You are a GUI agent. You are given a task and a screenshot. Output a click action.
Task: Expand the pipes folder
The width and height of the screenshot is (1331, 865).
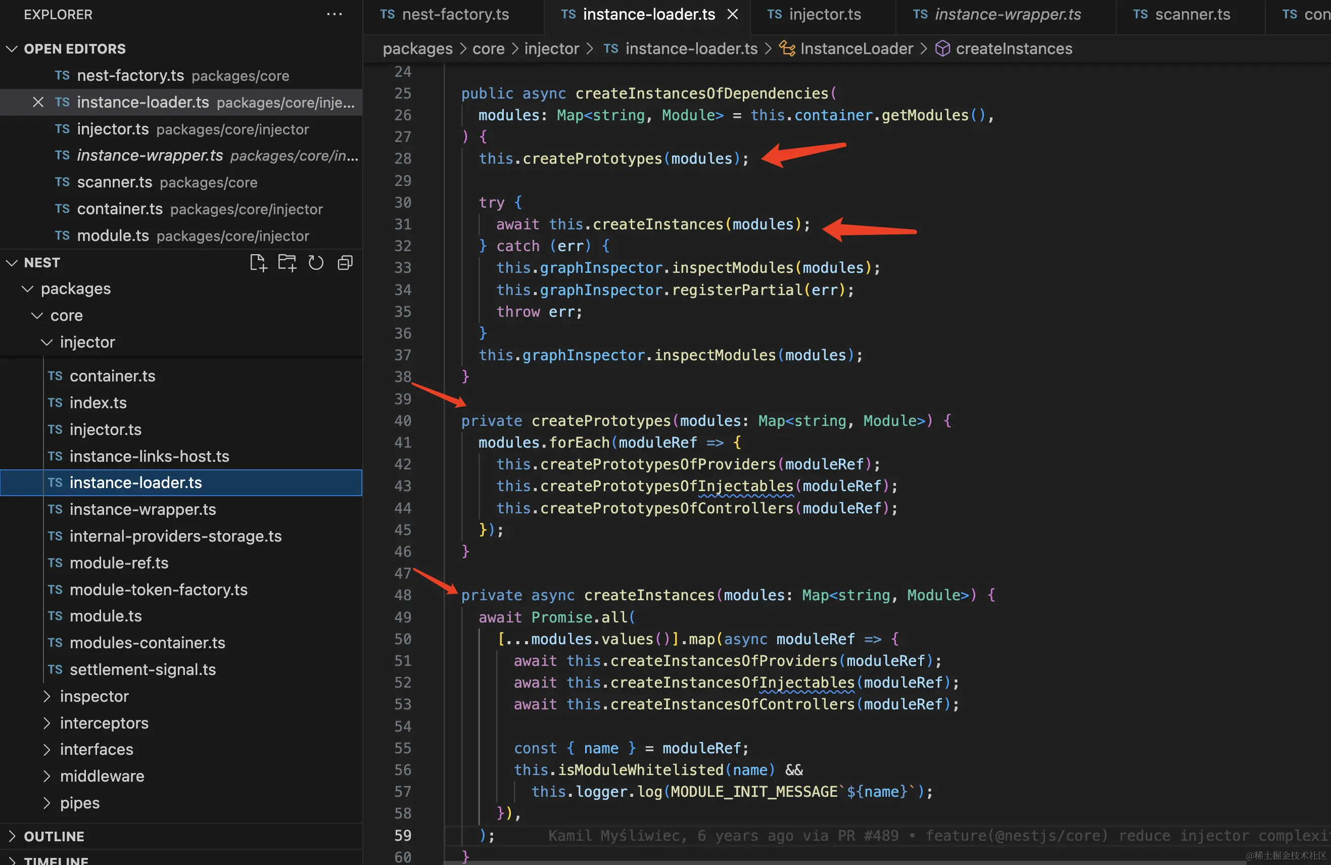coord(47,803)
